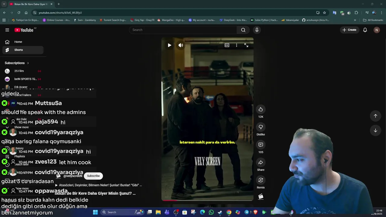Open the Vakansiyalar bookmark
The height and width of the screenshot is (217, 386).
290,20
